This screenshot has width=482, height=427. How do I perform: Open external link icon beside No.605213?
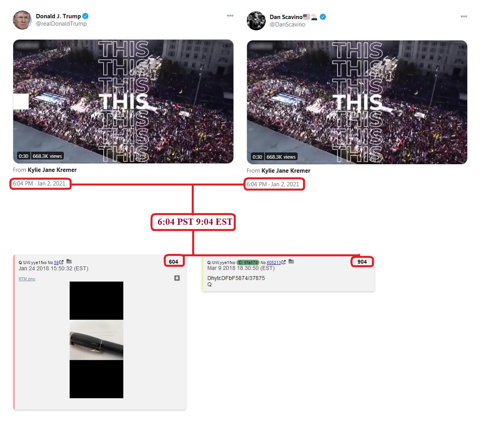[x=284, y=262]
